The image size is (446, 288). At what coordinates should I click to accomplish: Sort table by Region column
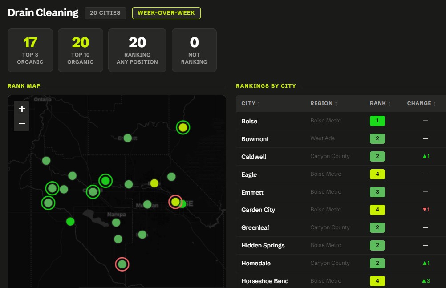(x=324, y=103)
